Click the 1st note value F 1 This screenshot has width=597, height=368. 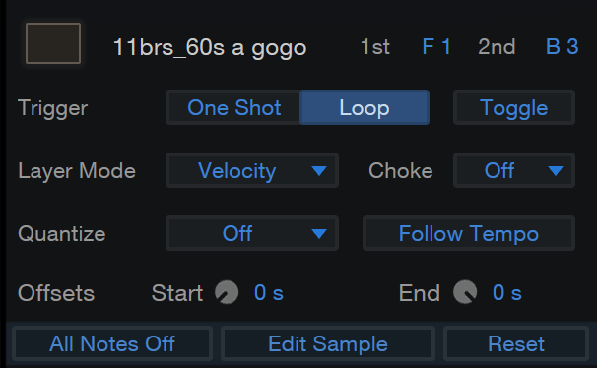[x=436, y=47]
